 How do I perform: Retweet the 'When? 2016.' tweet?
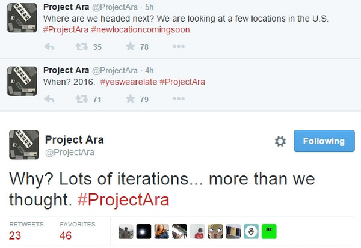(79, 99)
